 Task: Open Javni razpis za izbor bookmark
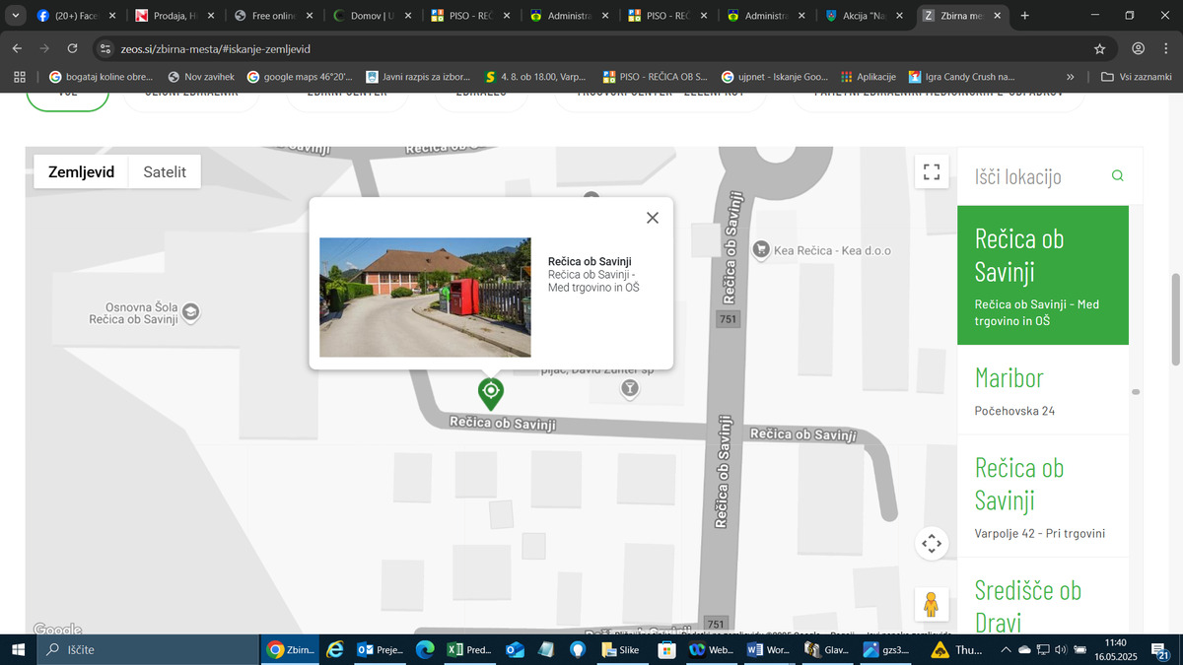tap(418, 76)
